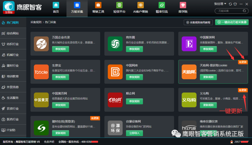Image resolution: width=252 pixels, height=145 pixels.
Task: Click the 有更新 badge on 建材在线 card
Action: tap(95, 118)
